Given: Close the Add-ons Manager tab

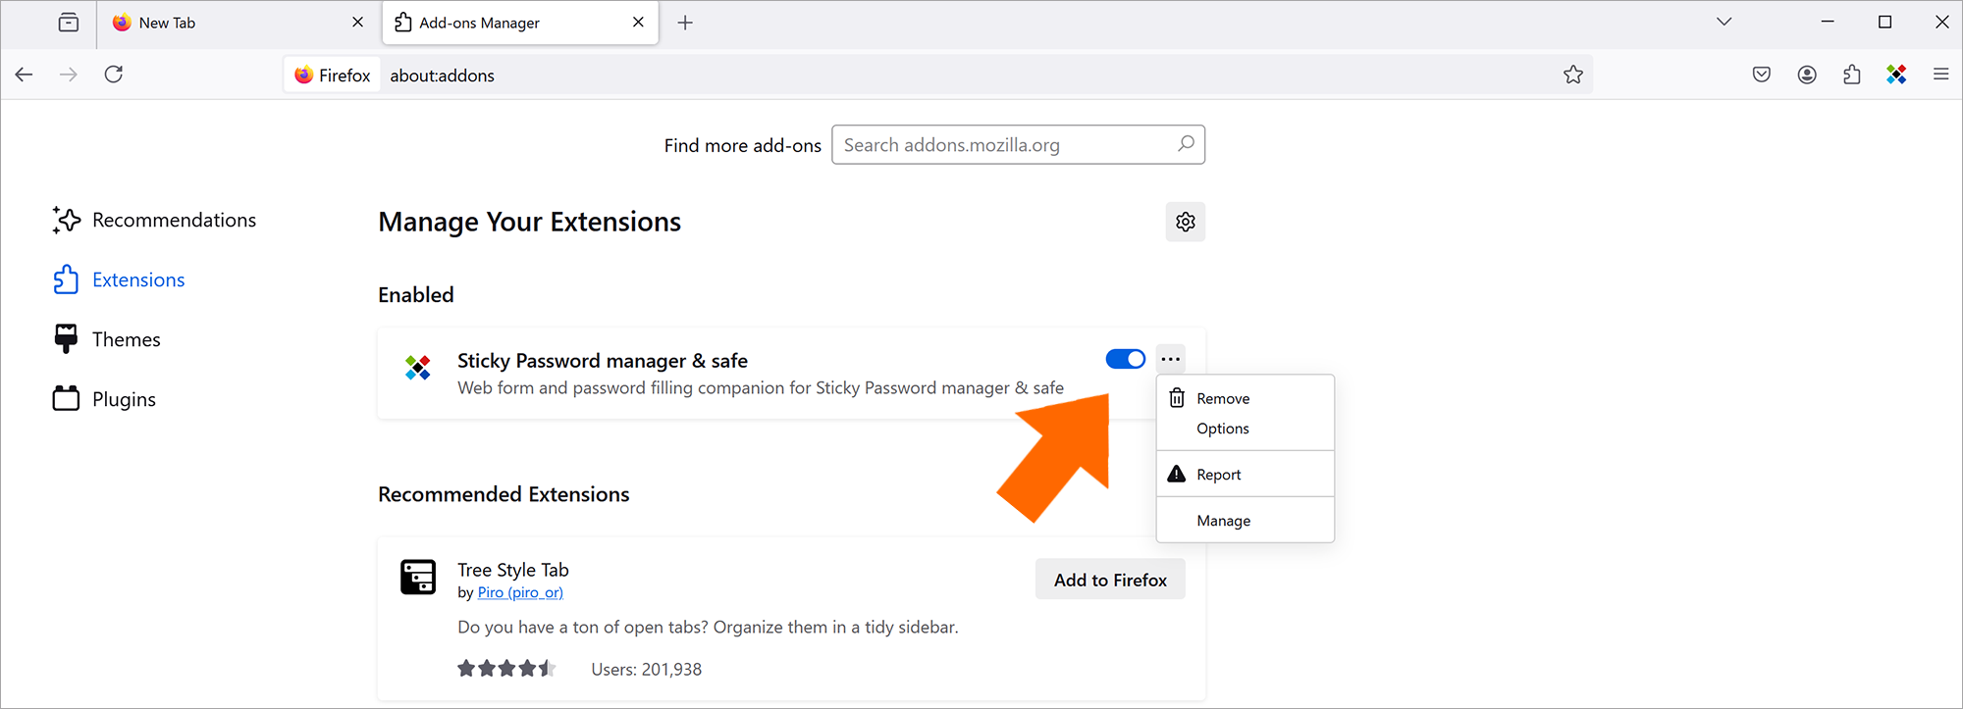Looking at the screenshot, I should [639, 22].
